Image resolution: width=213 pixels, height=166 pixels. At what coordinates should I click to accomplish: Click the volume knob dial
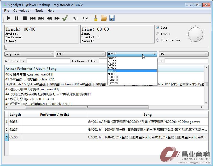pyautogui.click(x=196, y=34)
